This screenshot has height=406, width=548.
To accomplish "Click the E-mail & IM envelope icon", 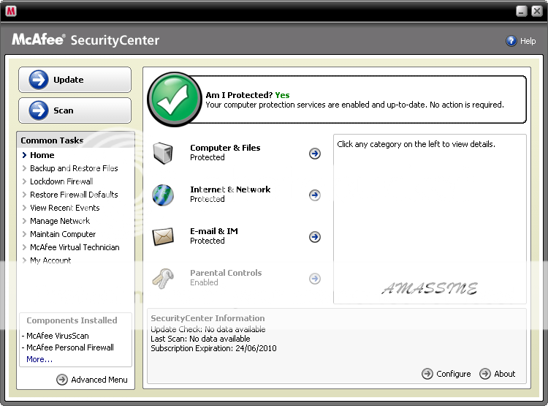I will pos(163,236).
